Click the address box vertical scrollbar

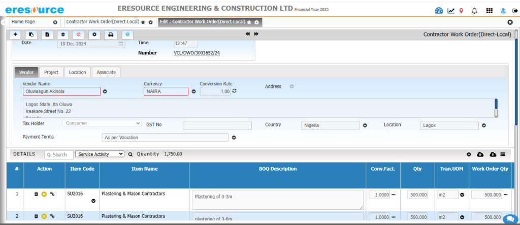point(496,108)
